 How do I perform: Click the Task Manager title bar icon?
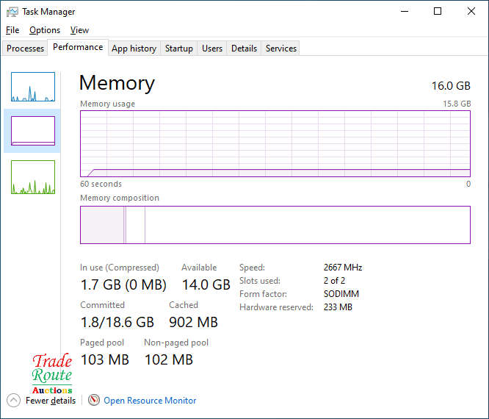pos(12,12)
